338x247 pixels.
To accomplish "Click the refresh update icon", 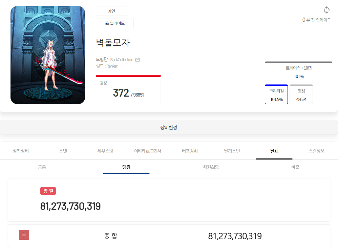I will point(326,10).
